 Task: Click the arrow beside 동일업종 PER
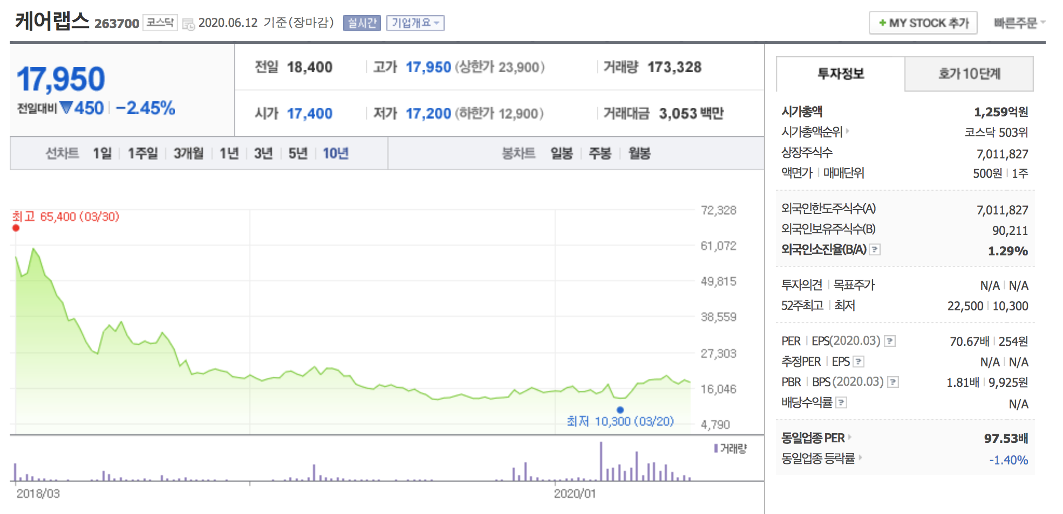[x=850, y=437]
